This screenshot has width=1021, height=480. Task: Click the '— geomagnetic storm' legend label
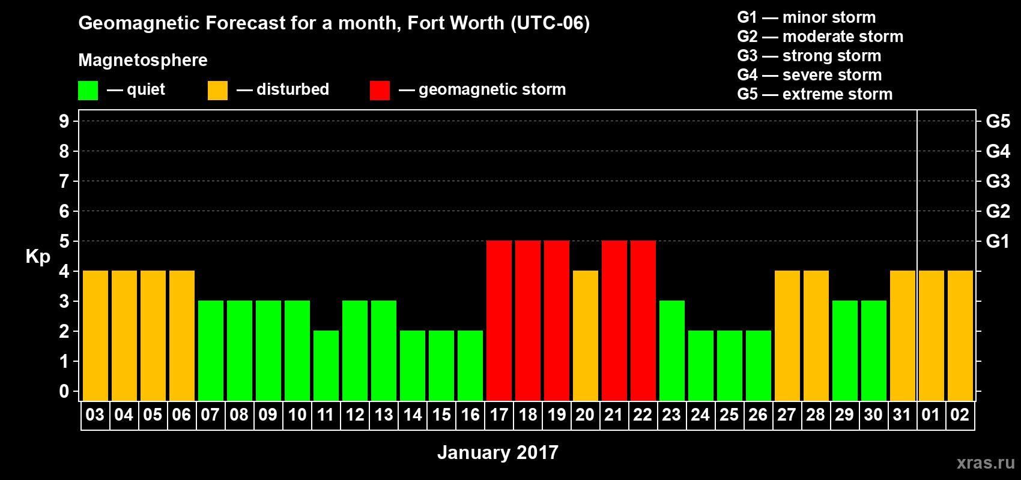point(482,89)
